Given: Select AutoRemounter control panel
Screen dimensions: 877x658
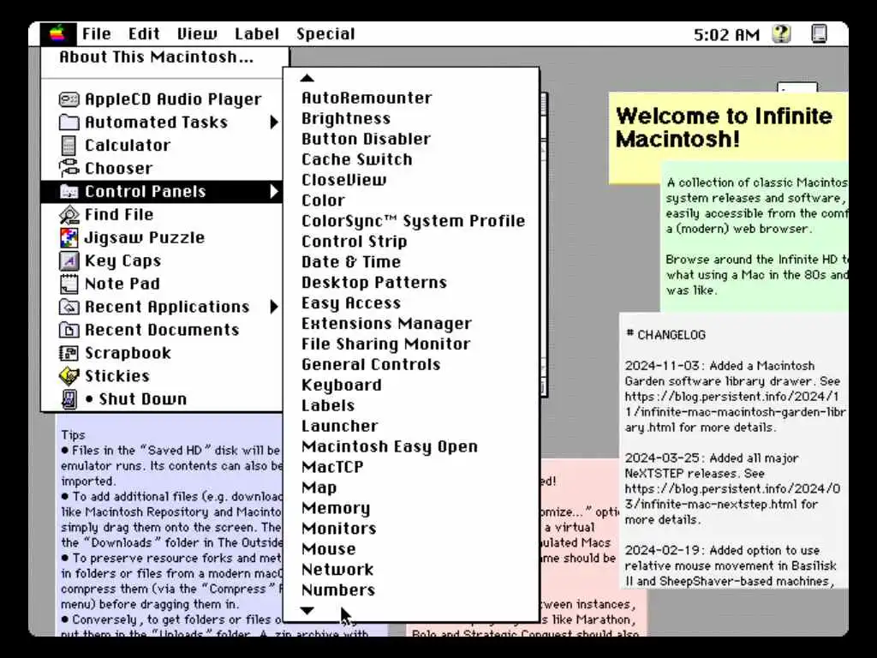Looking at the screenshot, I should pyautogui.click(x=367, y=98).
